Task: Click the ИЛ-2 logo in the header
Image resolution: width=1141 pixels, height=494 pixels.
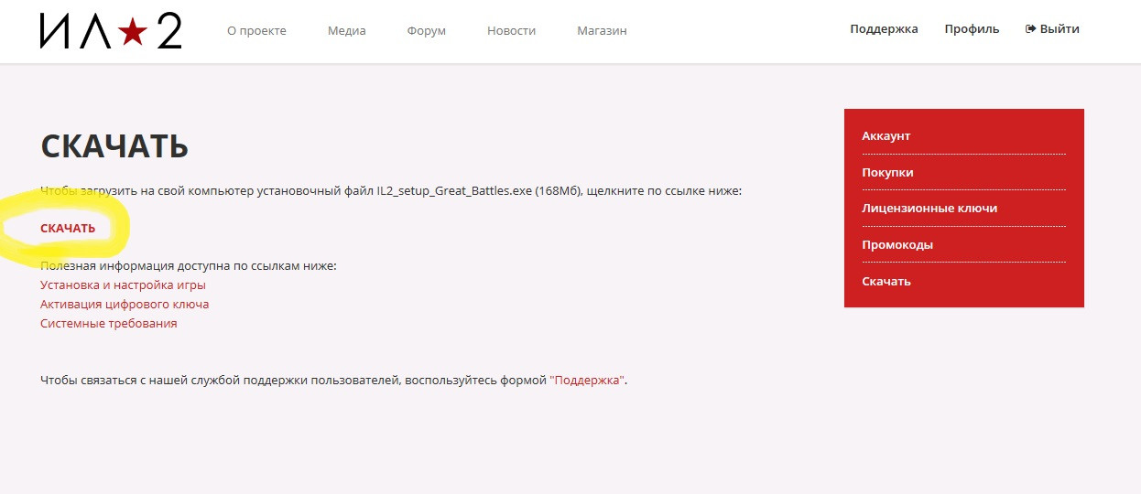Action: [111, 31]
